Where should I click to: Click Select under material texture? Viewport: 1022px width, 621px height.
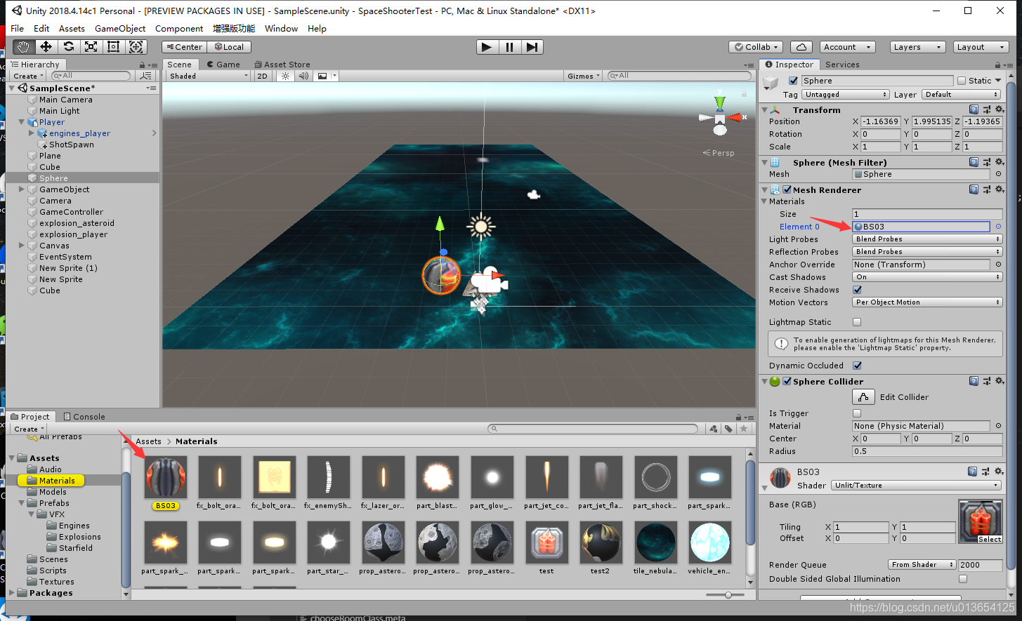tap(990, 540)
